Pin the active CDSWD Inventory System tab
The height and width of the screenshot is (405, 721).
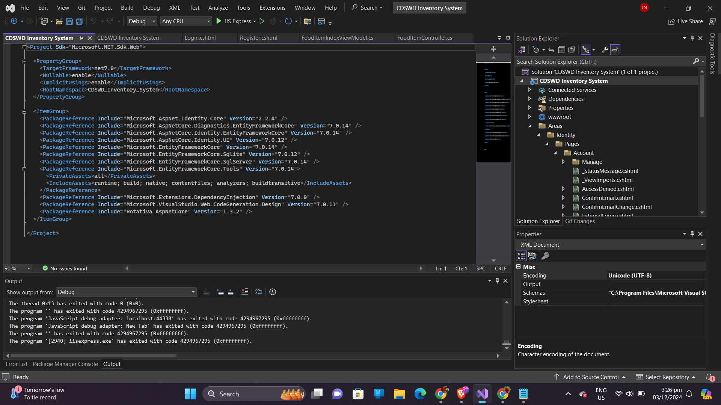pyautogui.click(x=81, y=38)
